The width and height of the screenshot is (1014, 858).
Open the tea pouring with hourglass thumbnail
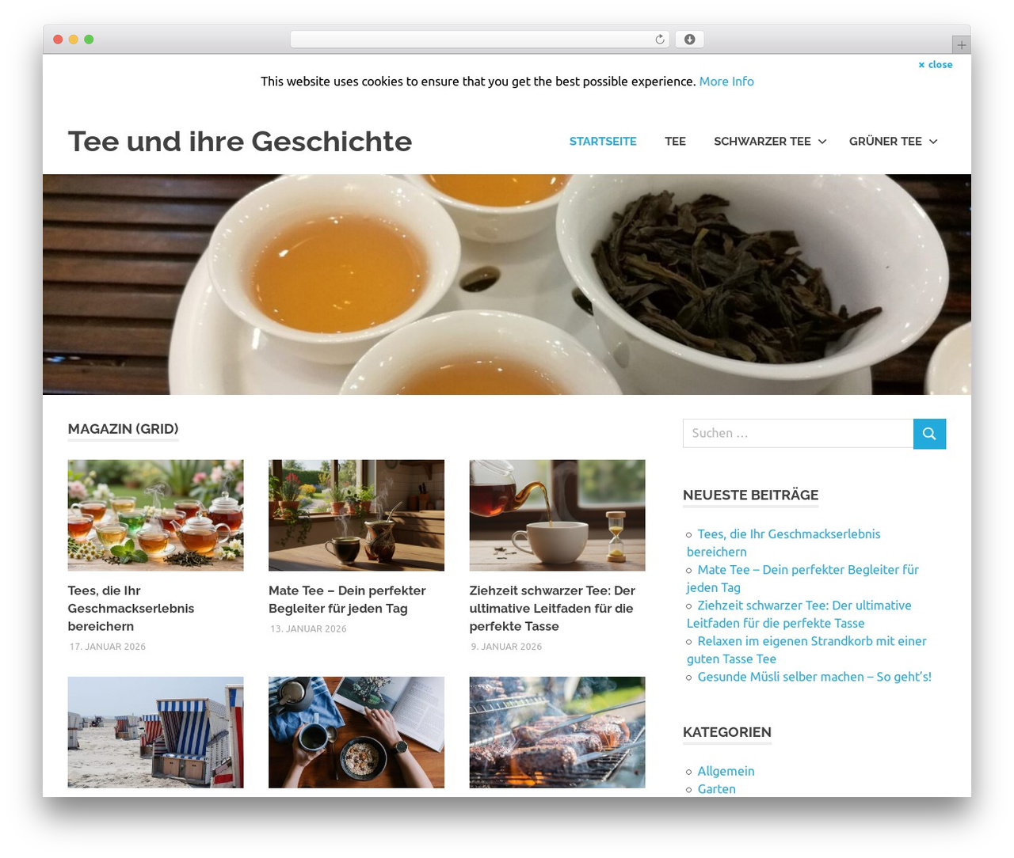[x=557, y=515]
